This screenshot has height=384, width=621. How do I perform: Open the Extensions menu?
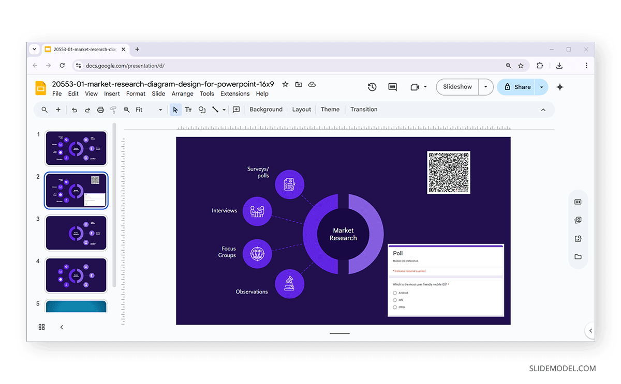click(235, 94)
